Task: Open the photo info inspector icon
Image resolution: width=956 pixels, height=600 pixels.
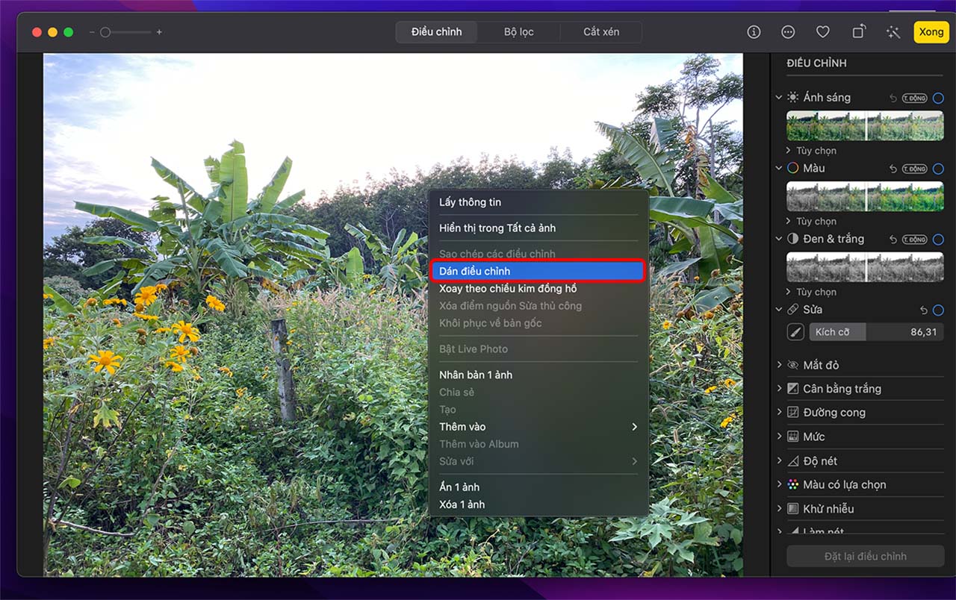Action: (754, 32)
